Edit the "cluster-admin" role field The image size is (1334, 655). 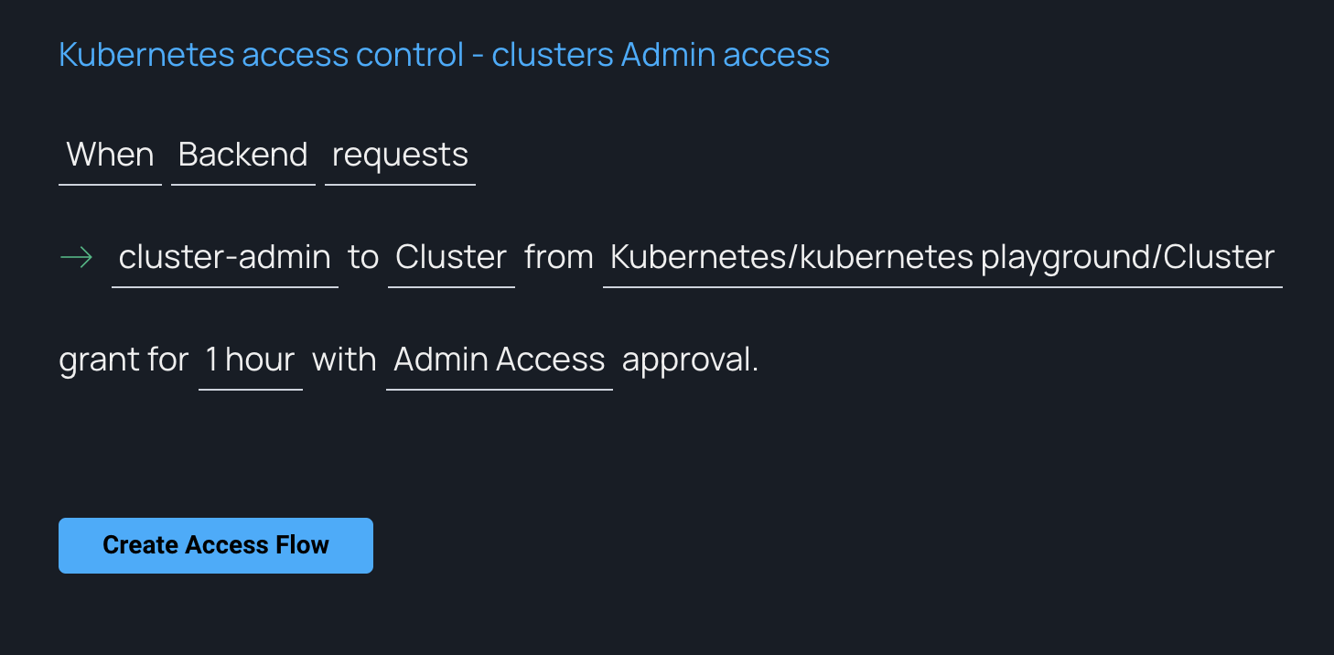pyautogui.click(x=224, y=258)
